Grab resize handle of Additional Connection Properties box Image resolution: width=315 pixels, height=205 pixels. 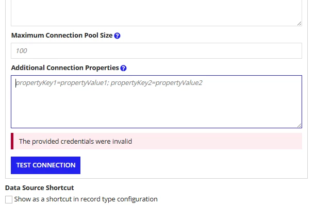click(x=299, y=125)
